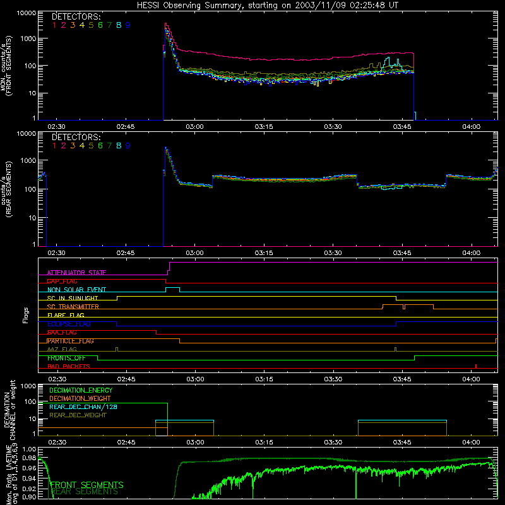The height and width of the screenshot is (505, 505).
Task: Choose detector 7 in the front segments legend
Action: tap(109, 25)
